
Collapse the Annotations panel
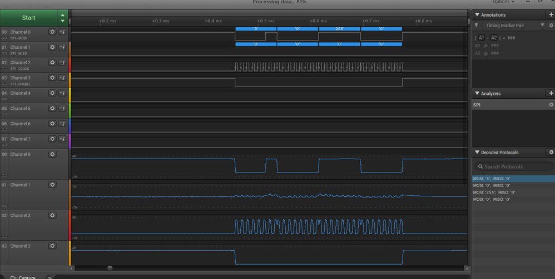477,15
